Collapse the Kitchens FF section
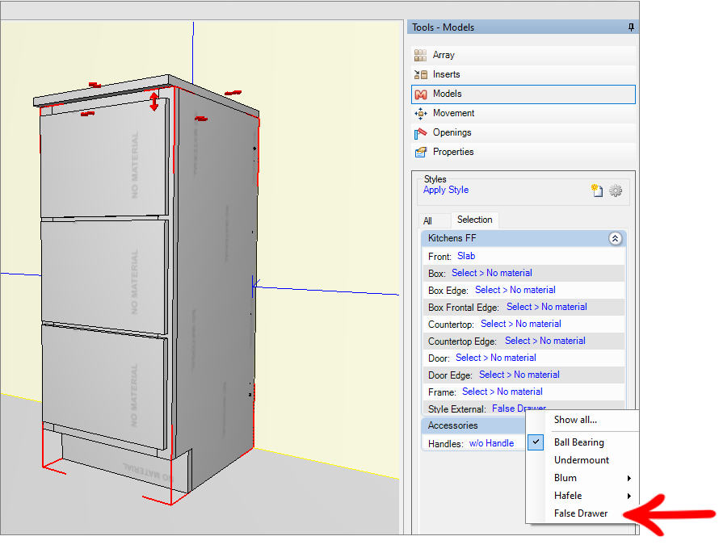 click(x=615, y=239)
